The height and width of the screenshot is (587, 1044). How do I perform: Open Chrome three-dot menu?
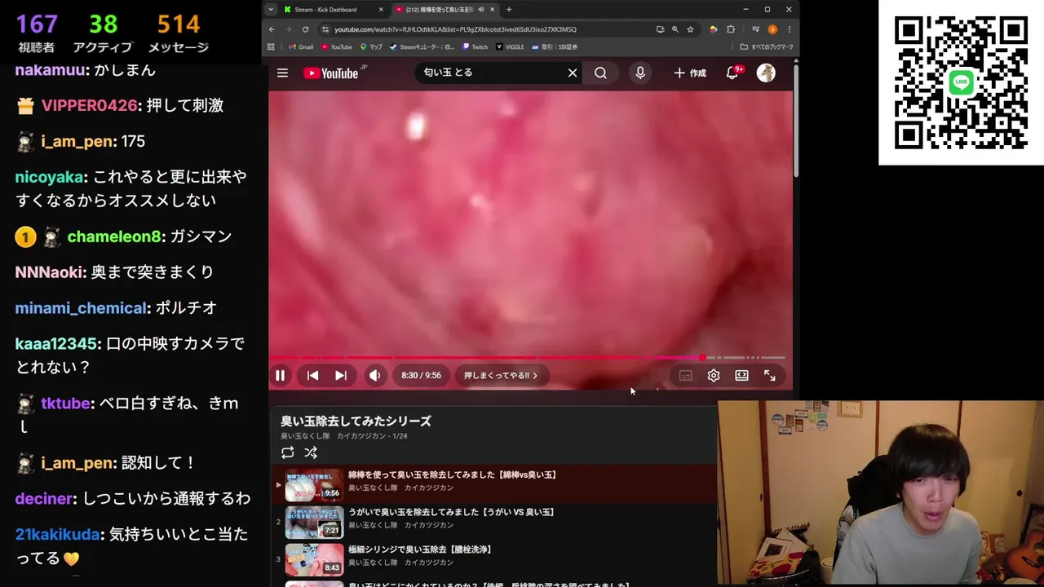789,29
